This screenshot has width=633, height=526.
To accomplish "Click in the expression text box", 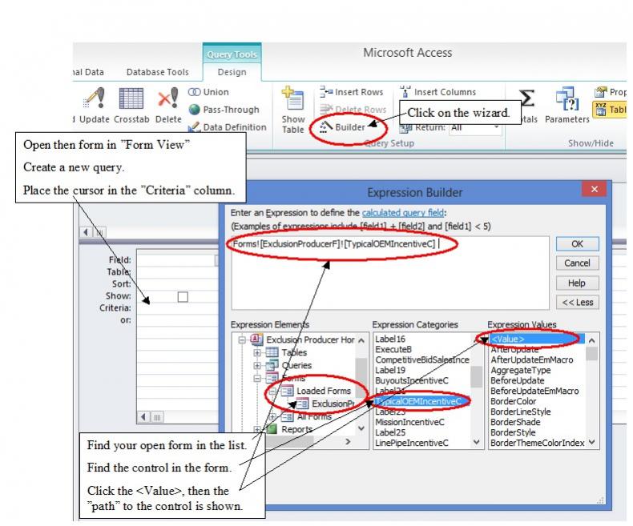I will (x=390, y=273).
